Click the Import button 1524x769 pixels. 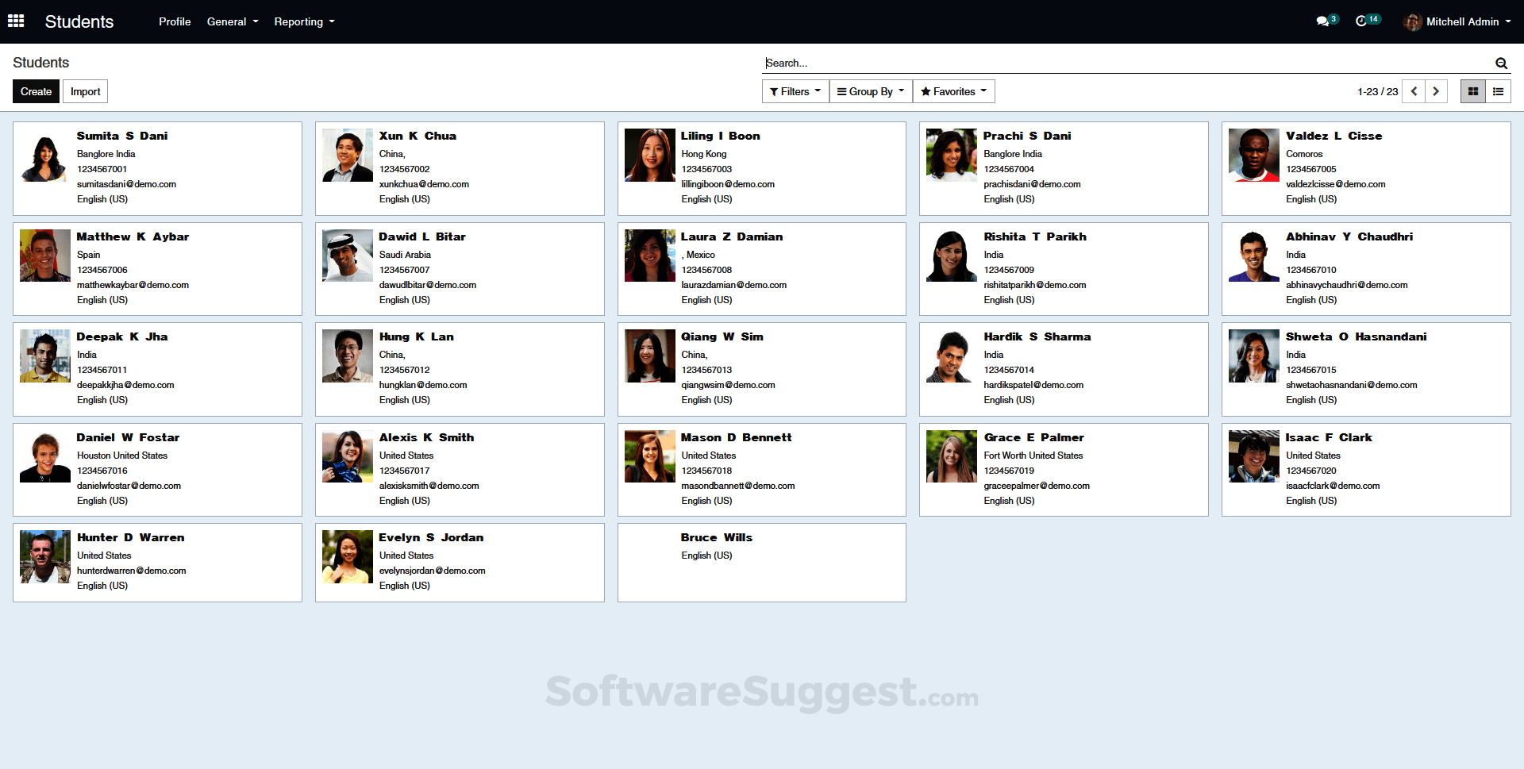tap(85, 91)
